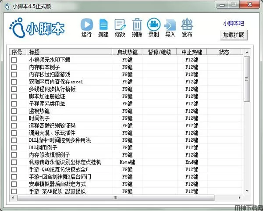263x211 pixels.
Task: Check the box for 小视频无水印下载
Action: click(14, 60)
